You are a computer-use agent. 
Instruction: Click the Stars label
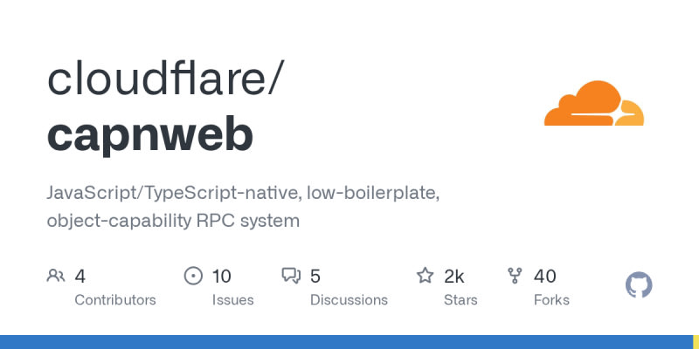click(x=460, y=299)
